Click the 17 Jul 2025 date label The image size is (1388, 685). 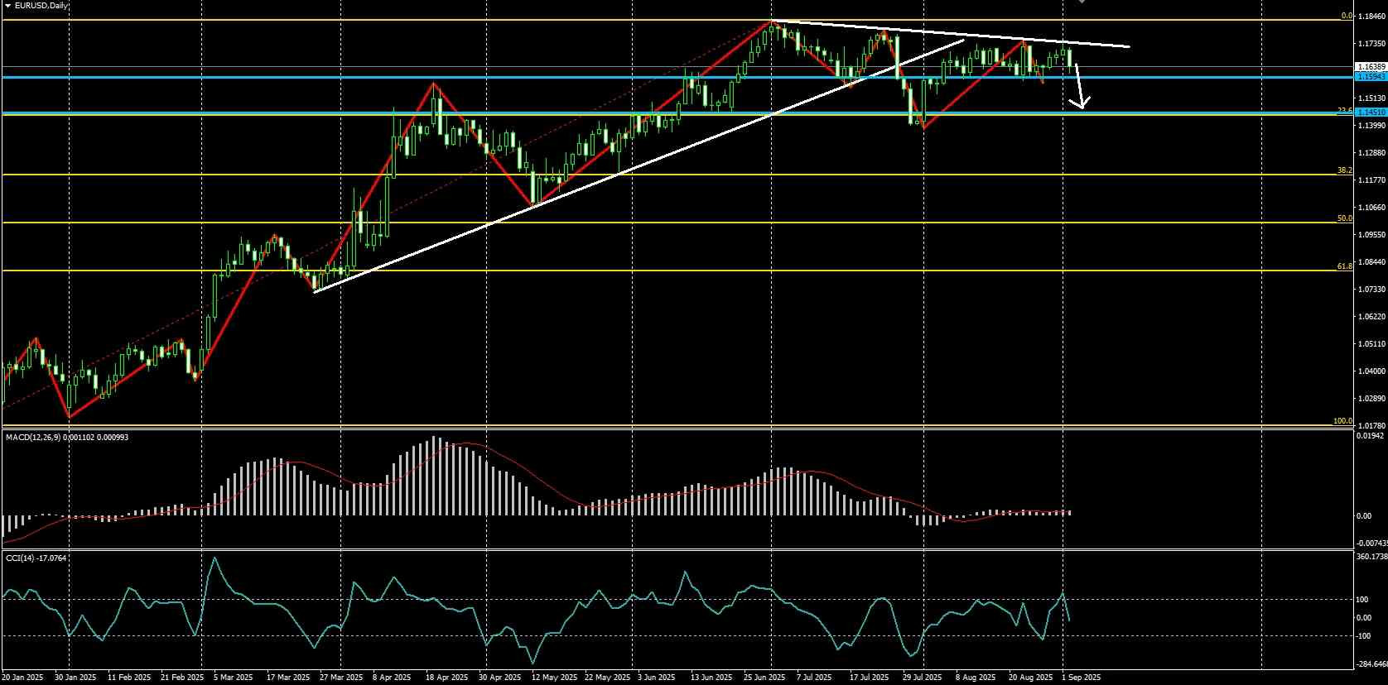[870, 678]
